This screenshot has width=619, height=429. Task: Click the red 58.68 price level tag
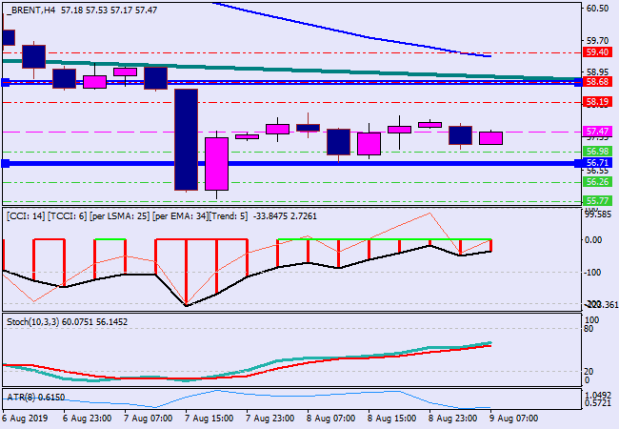597,83
